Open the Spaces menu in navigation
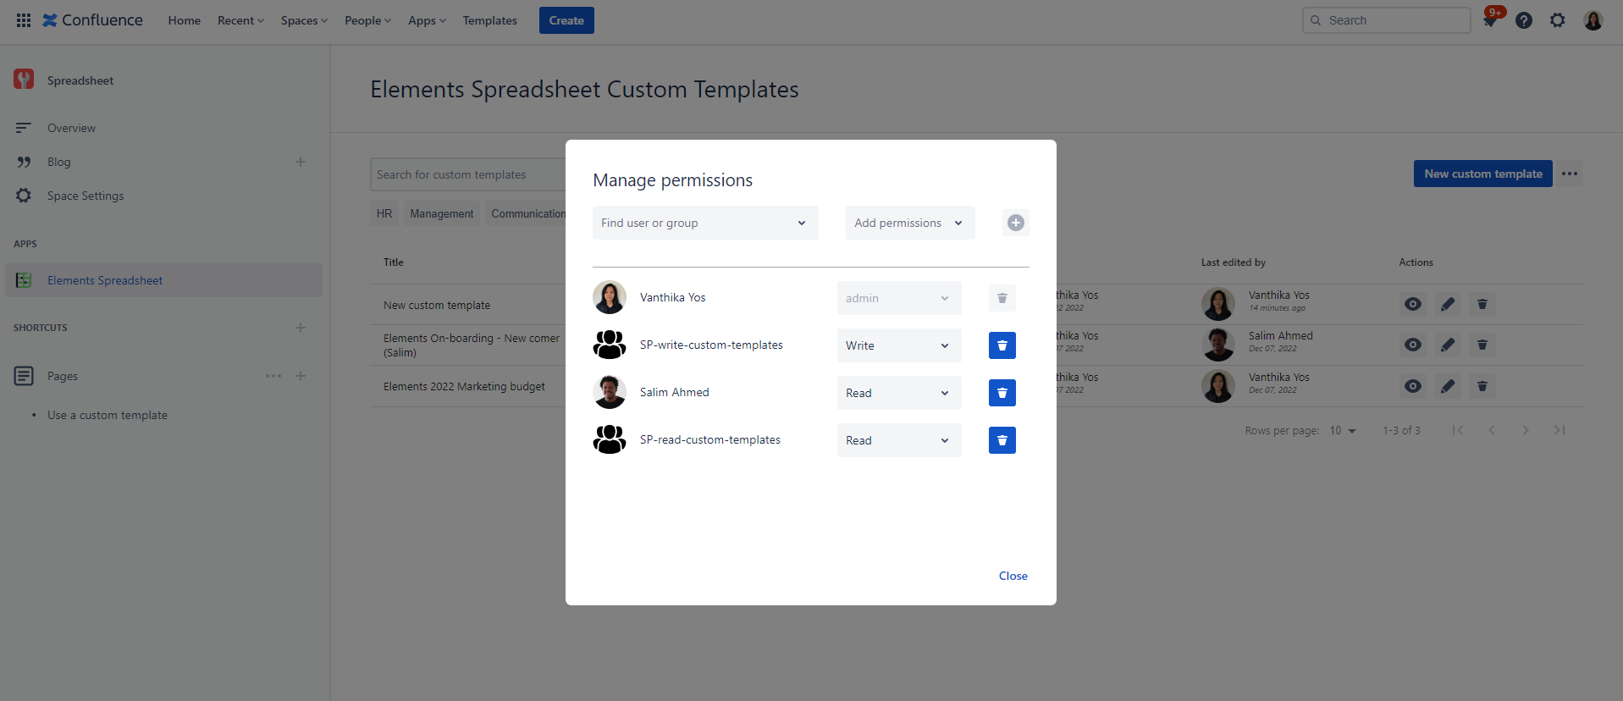The width and height of the screenshot is (1623, 701). pos(304,20)
